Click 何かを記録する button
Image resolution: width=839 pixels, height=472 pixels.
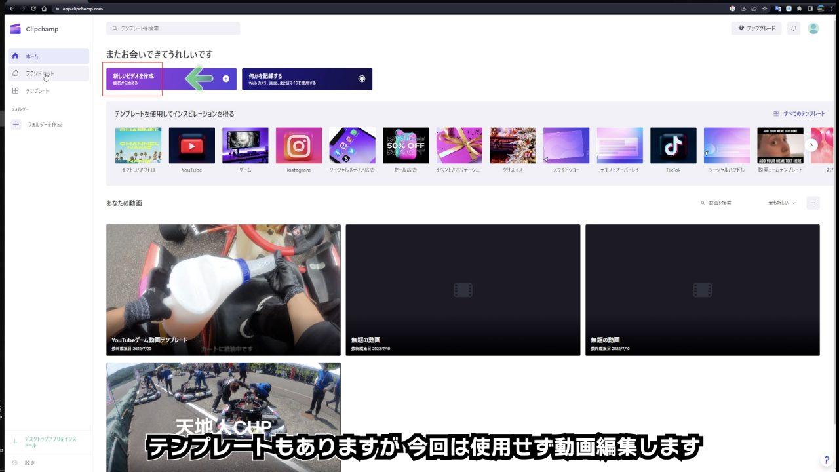click(307, 79)
